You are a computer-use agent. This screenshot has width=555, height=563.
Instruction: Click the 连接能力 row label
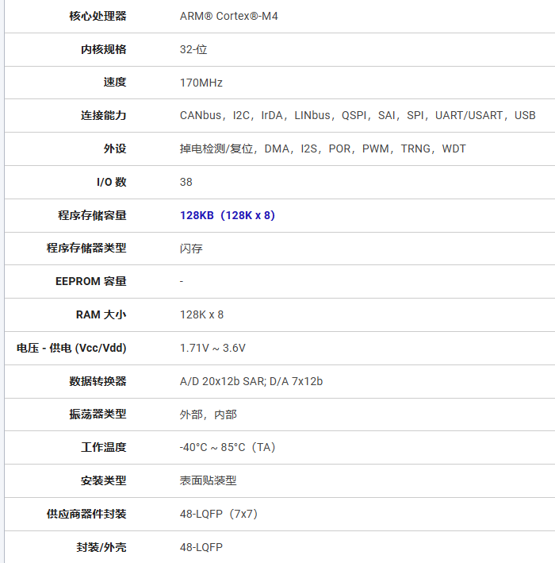(x=103, y=116)
